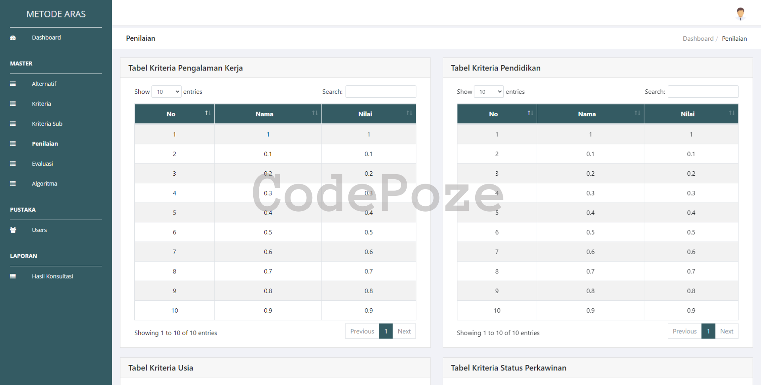This screenshot has height=385, width=761.
Task: Click Next in Pengalaman Kerja pagination
Action: [404, 331]
